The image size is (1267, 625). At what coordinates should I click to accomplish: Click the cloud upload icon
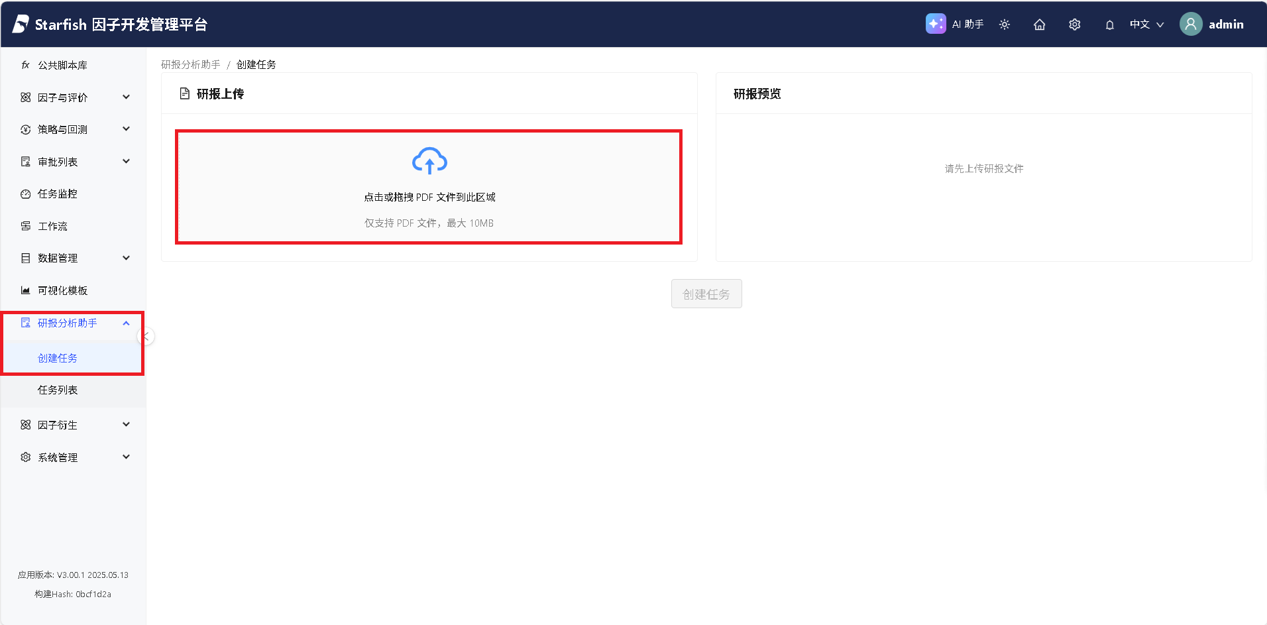pos(429,161)
